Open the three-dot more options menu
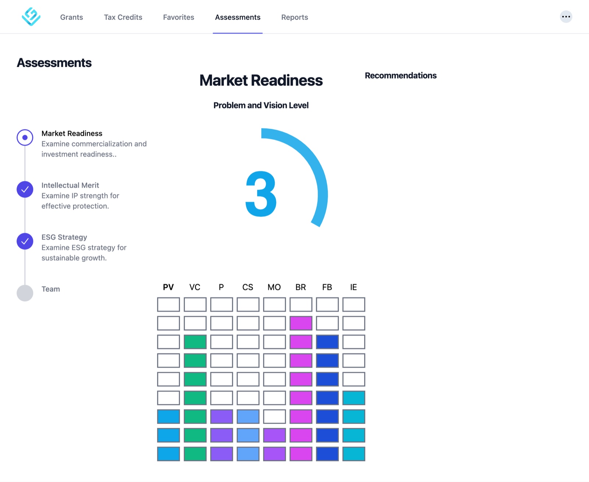This screenshot has height=482, width=589. click(x=566, y=17)
